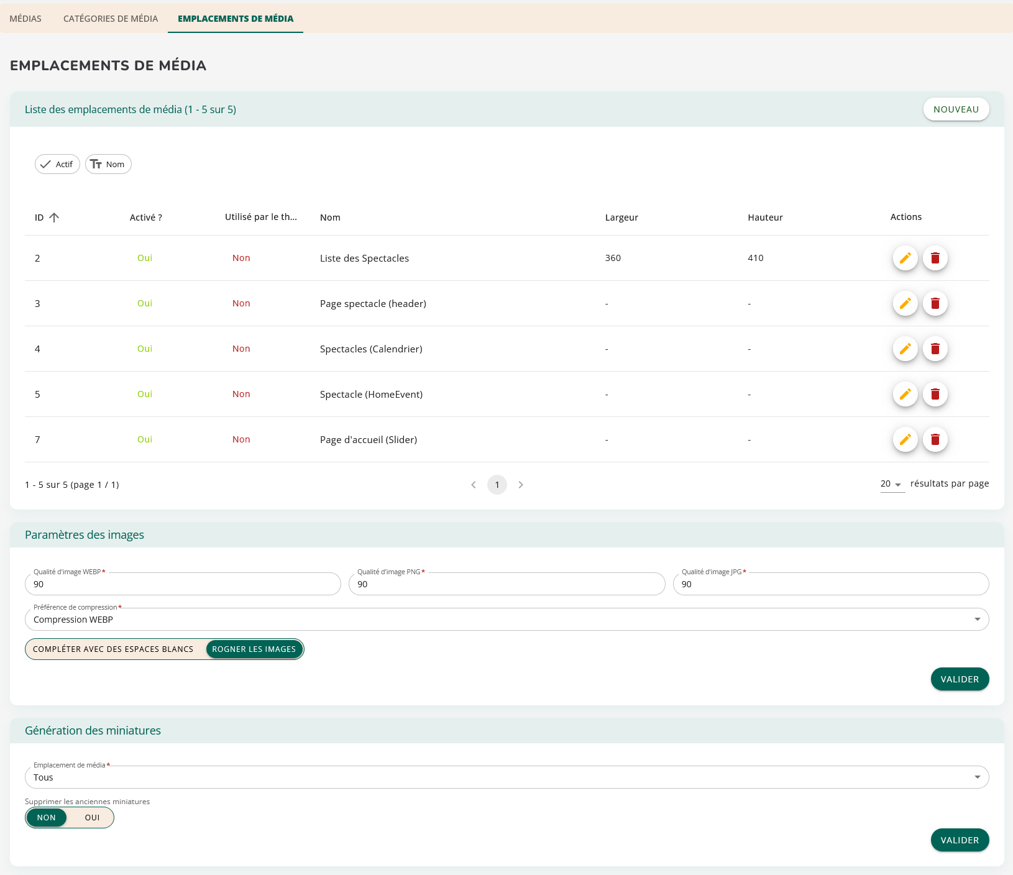This screenshot has height=875, width=1013.
Task: Click the Nouveau button
Action: click(x=956, y=109)
